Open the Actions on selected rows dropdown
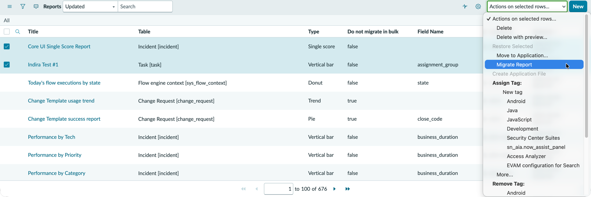591x197 pixels. coord(527,7)
